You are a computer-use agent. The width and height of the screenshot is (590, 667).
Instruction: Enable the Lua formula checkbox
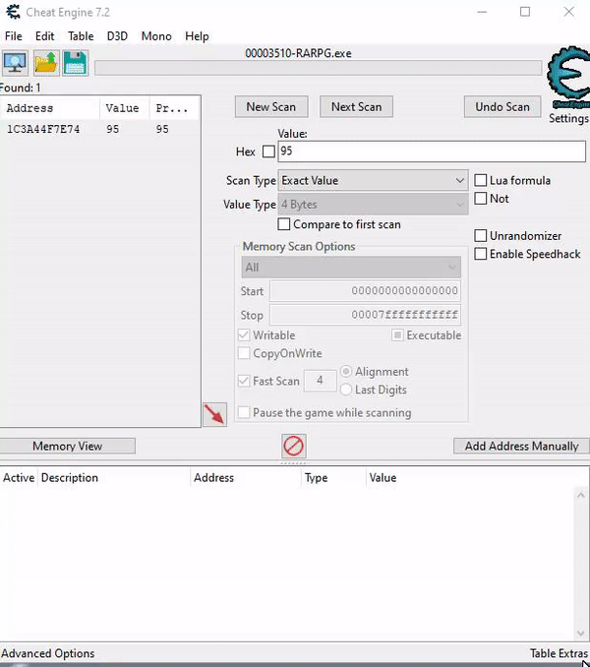480,180
